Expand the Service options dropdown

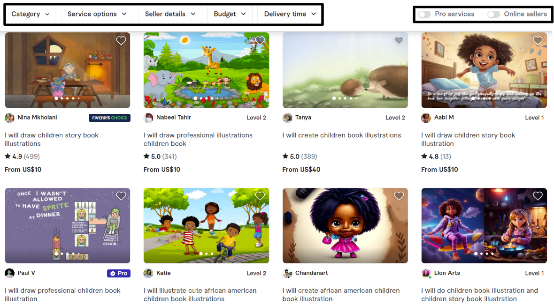(x=97, y=14)
